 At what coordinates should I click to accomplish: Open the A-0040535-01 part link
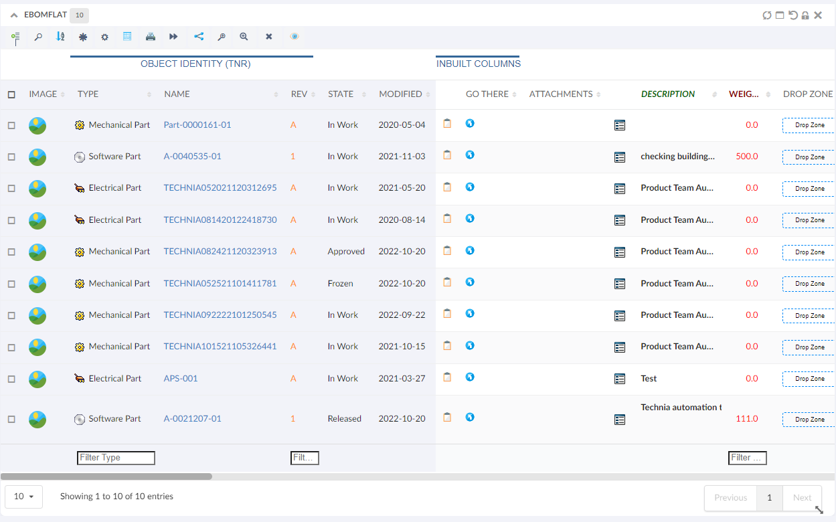[192, 157]
